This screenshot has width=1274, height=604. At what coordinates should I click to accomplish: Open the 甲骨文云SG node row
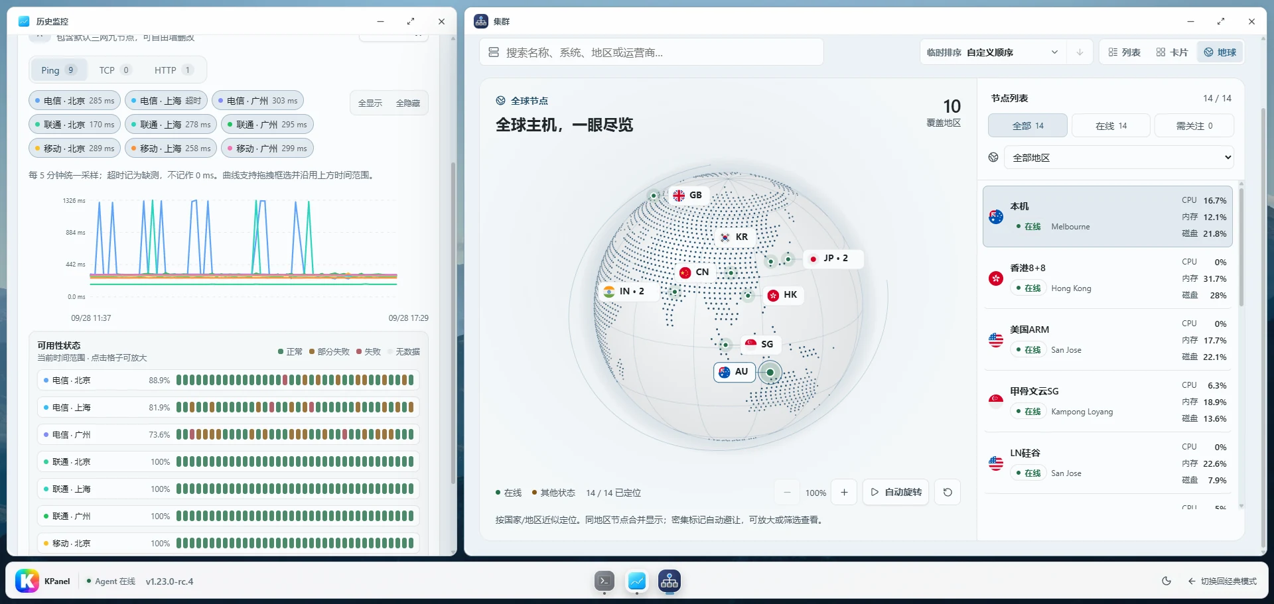(1109, 402)
